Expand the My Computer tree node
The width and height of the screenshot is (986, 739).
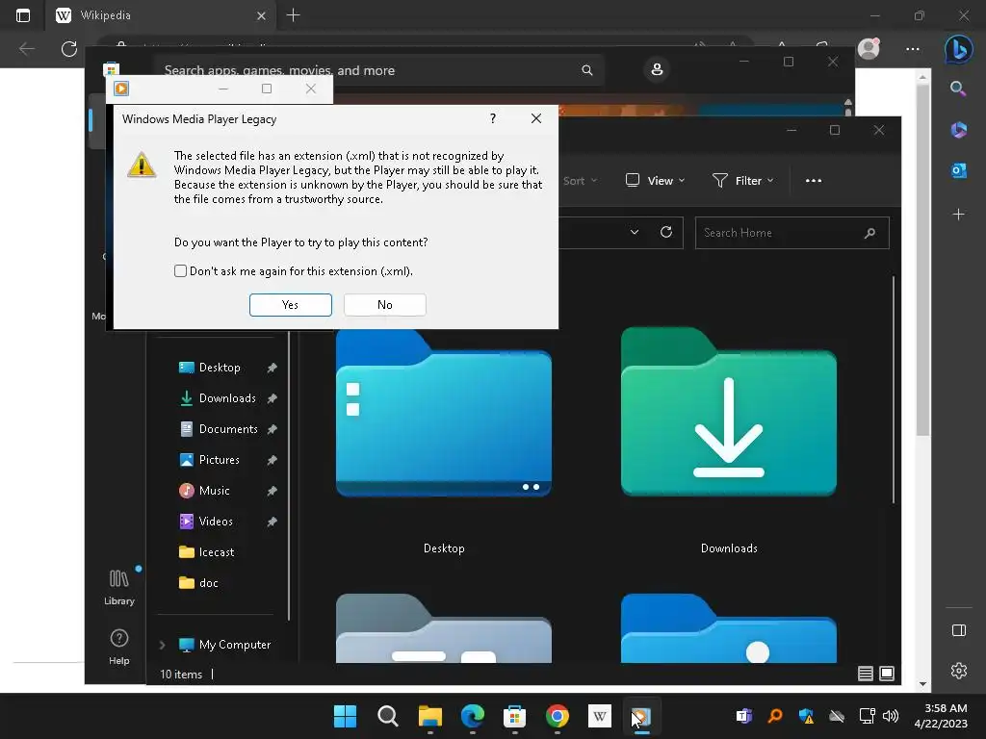click(162, 645)
